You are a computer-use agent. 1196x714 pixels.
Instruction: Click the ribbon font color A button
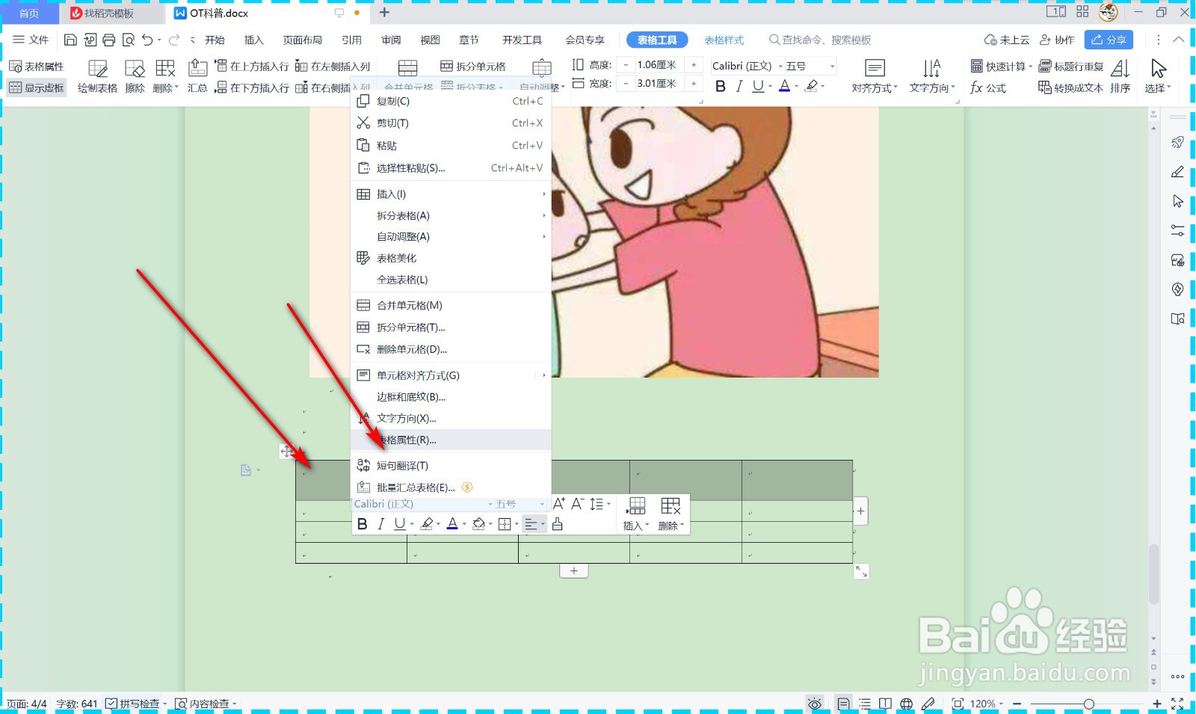(784, 87)
